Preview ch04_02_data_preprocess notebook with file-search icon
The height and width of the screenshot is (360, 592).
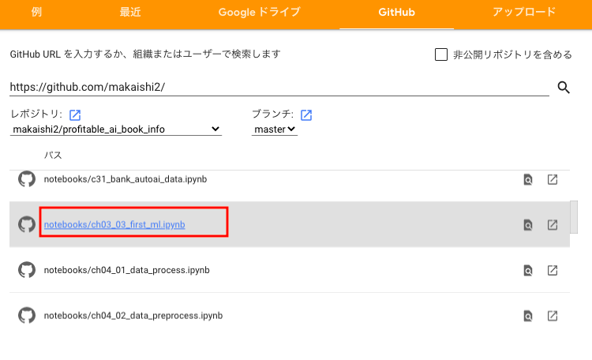point(528,316)
